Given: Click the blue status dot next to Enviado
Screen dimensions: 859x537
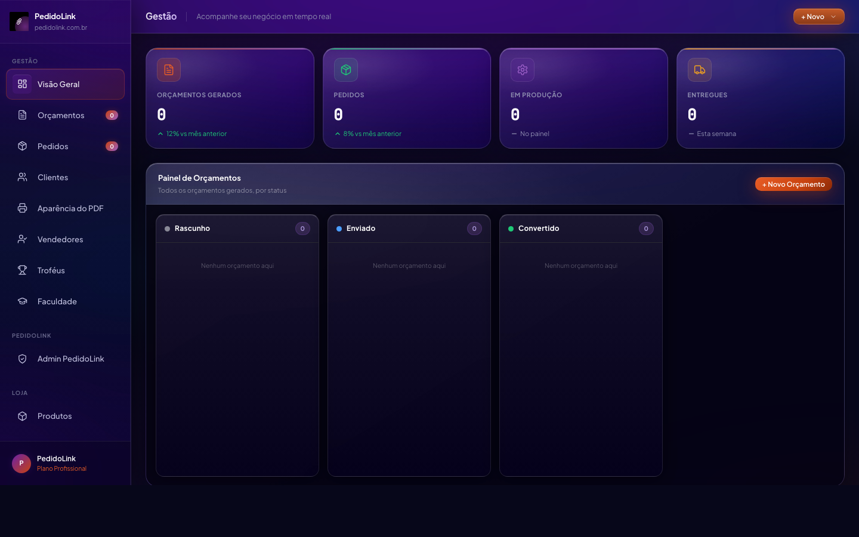Looking at the screenshot, I should 339,229.
